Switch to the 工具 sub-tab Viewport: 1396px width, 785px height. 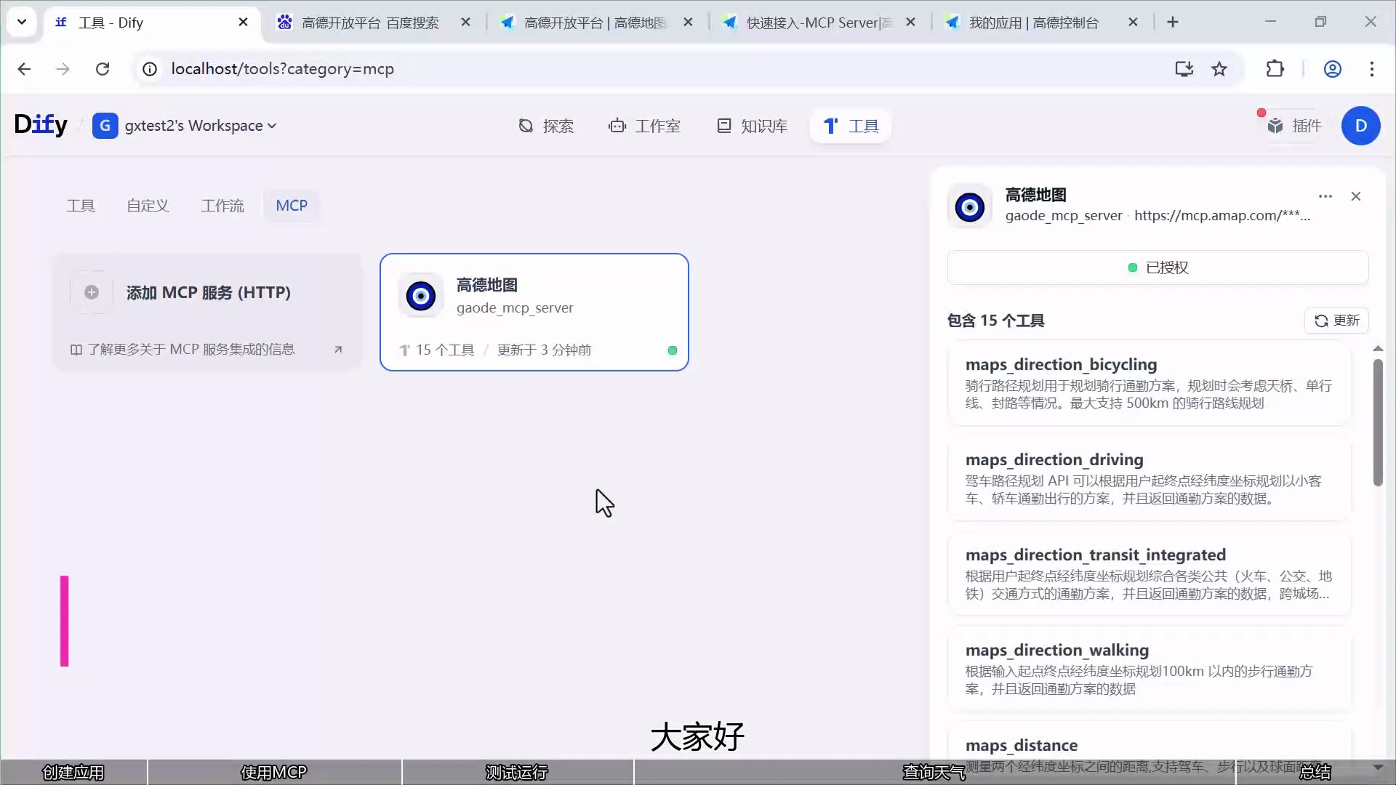click(81, 206)
